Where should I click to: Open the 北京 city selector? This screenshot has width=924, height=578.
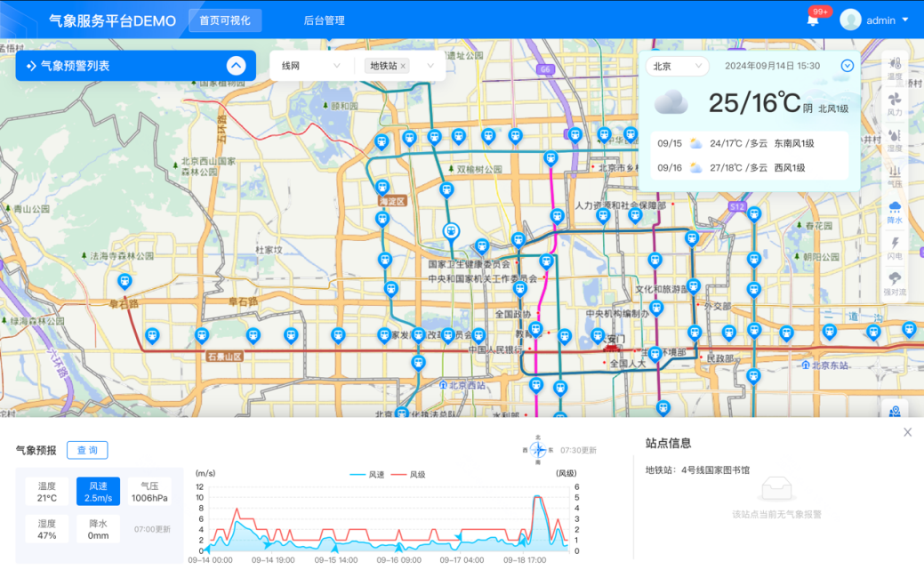tap(676, 66)
